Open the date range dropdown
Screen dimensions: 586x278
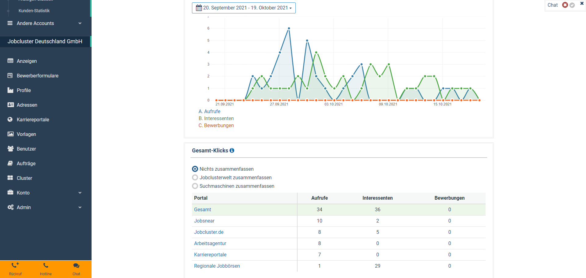(x=244, y=8)
